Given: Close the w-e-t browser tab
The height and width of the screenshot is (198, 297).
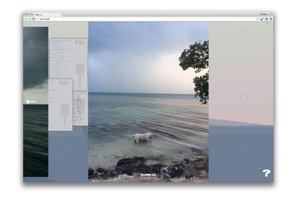Looking at the screenshot, I should pos(60,14).
